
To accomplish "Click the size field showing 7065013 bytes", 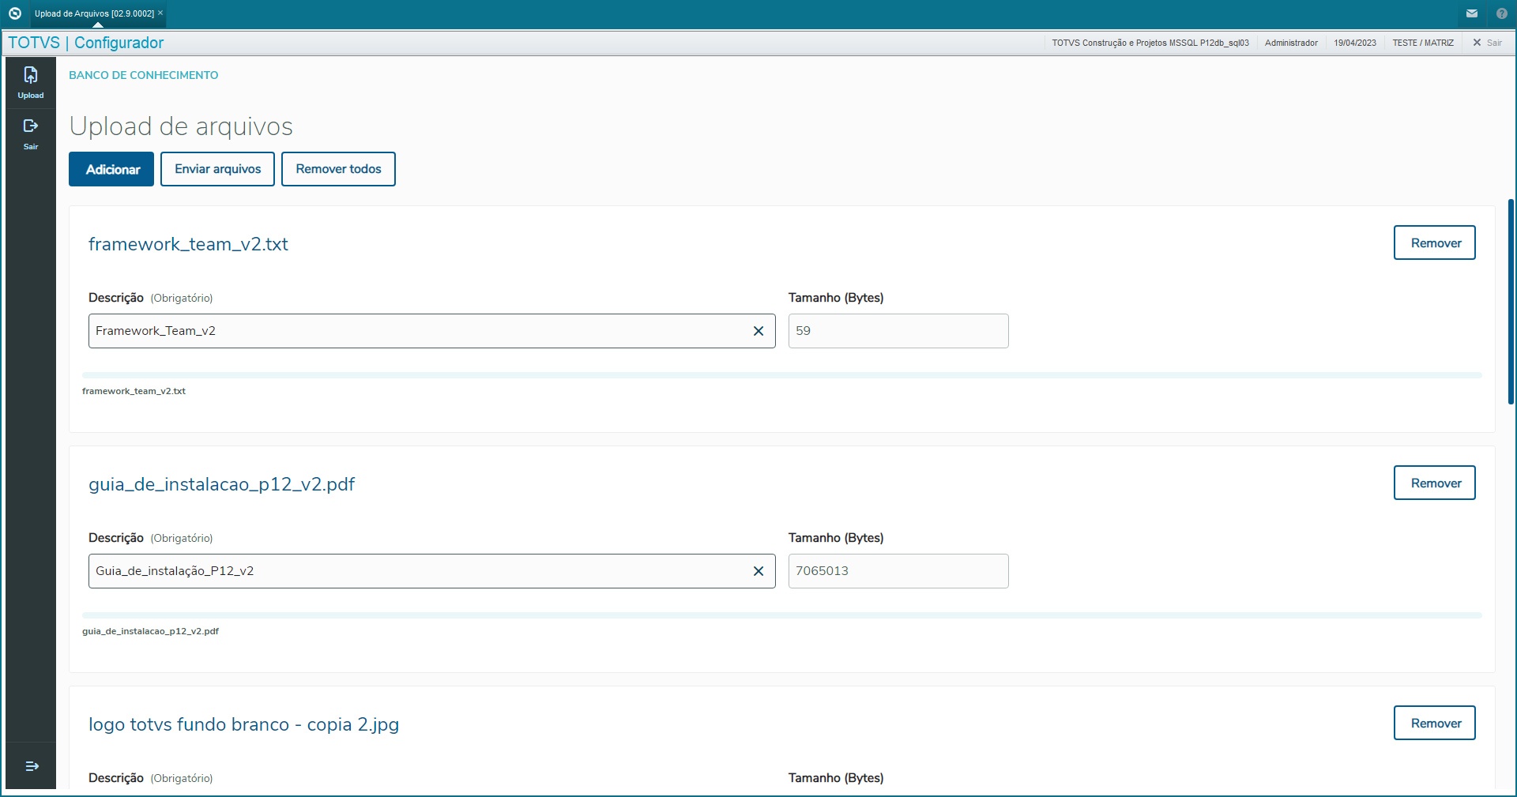I will click(x=898, y=571).
